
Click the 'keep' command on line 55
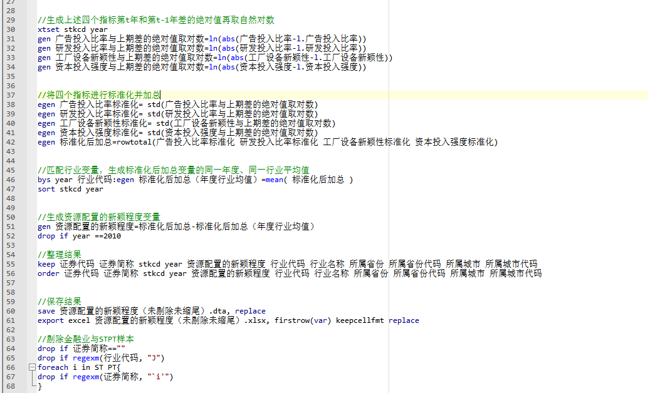click(46, 264)
